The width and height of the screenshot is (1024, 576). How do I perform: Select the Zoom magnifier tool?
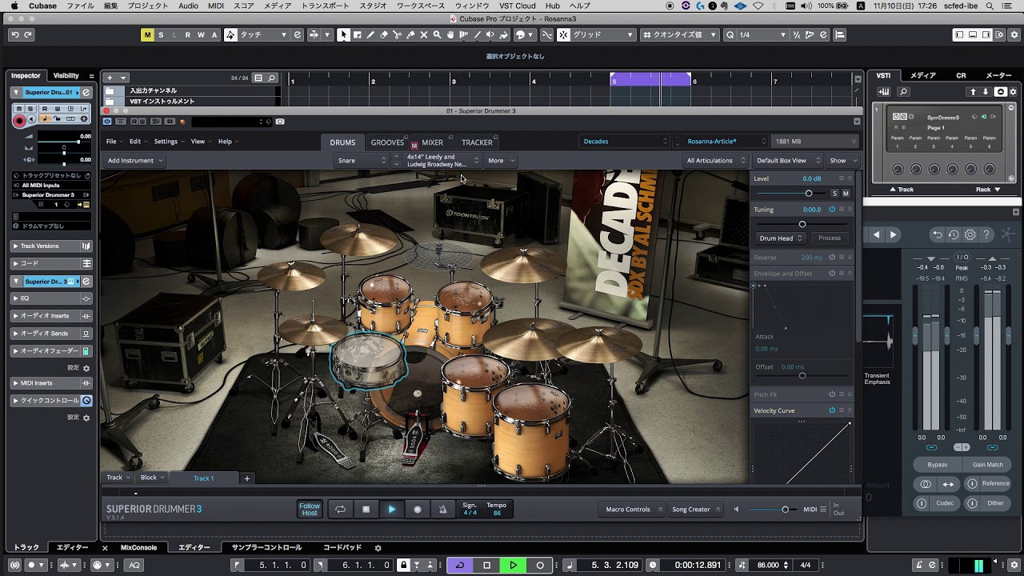[x=437, y=34]
